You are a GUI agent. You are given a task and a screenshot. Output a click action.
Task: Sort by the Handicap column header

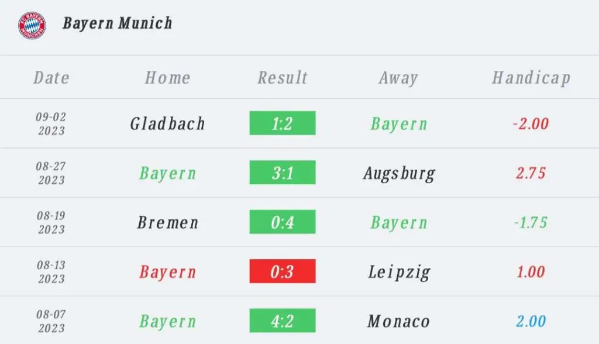click(531, 78)
